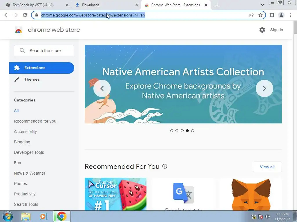This screenshot has width=297, height=222.
Task: Close the Downloads tab
Action: pyautogui.click(x=137, y=5)
